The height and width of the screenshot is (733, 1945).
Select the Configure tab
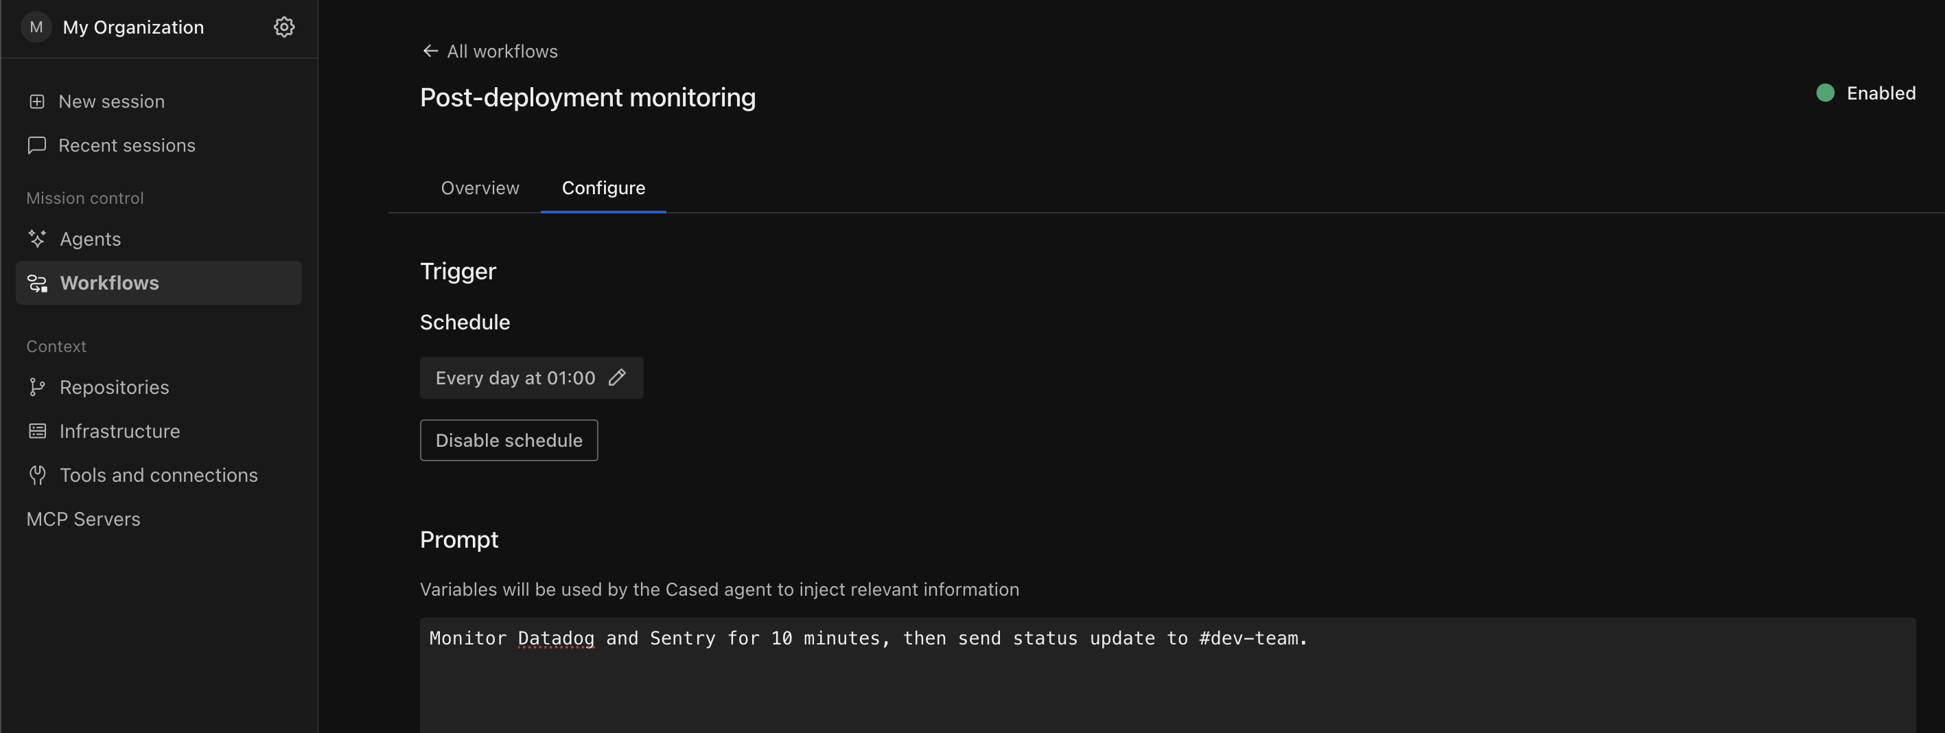coord(603,188)
